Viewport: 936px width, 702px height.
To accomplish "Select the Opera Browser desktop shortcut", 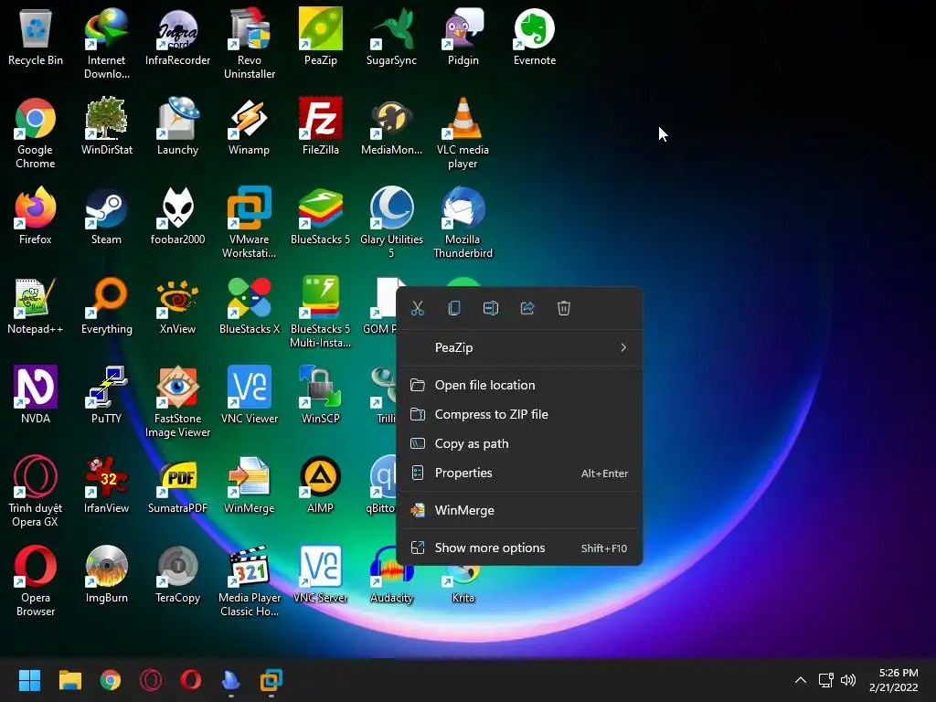I will (36, 580).
